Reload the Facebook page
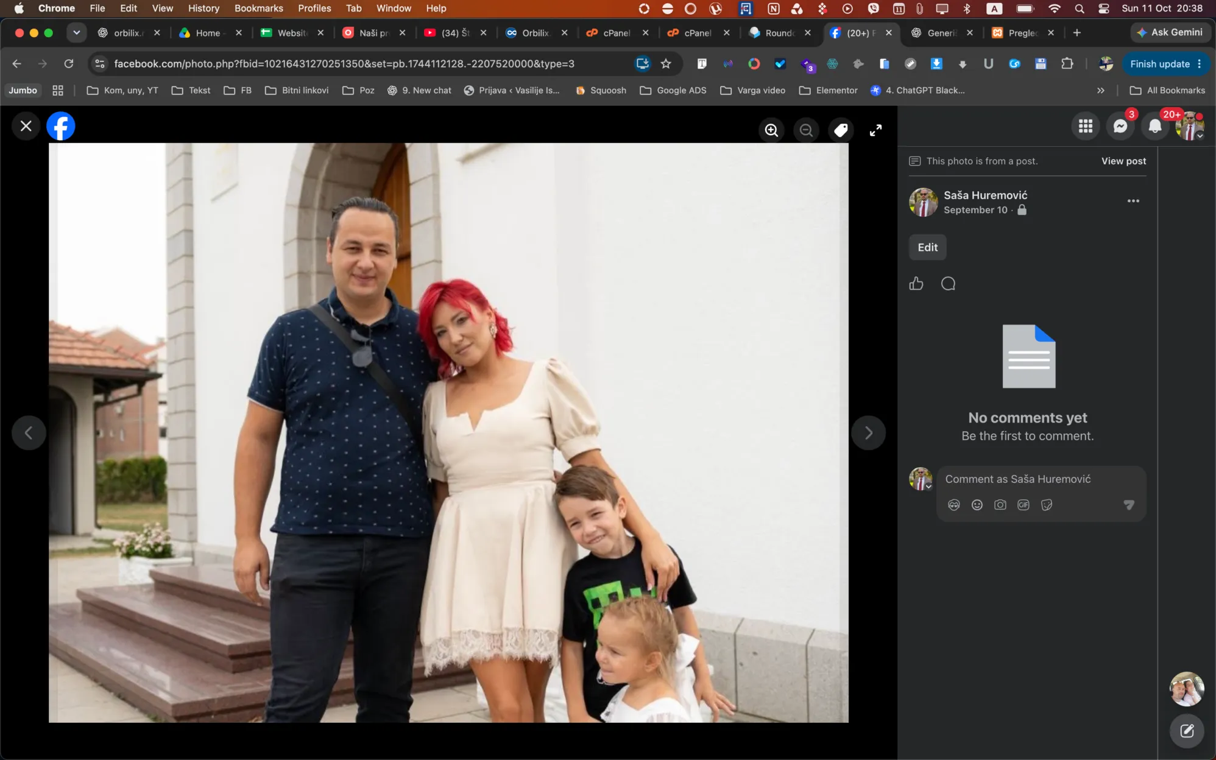The height and width of the screenshot is (760, 1216). (x=69, y=63)
